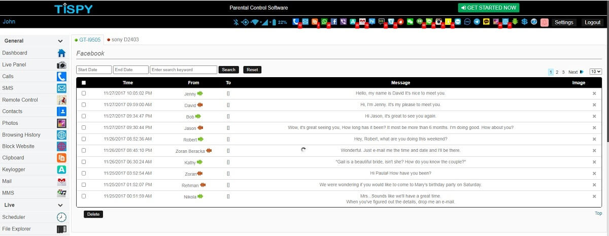Screen dimensions: 609x236
Task: Click the End Date field
Action: click(x=131, y=70)
